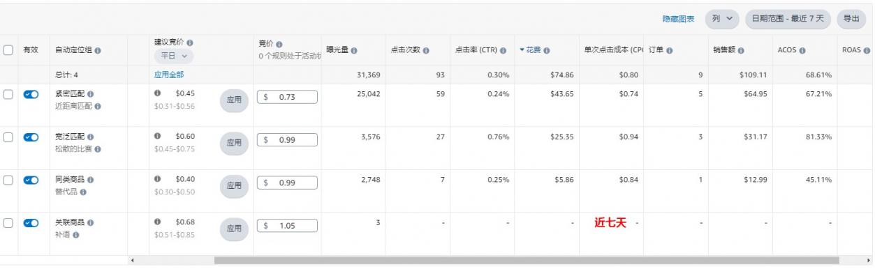Click ACOS value 81.33%

tap(818, 137)
